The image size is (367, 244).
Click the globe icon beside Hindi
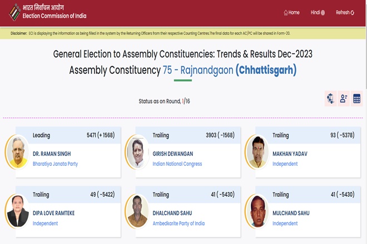coord(323,13)
